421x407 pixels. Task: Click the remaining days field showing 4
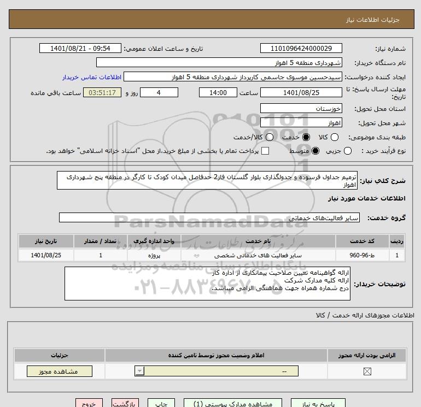pos(159,92)
